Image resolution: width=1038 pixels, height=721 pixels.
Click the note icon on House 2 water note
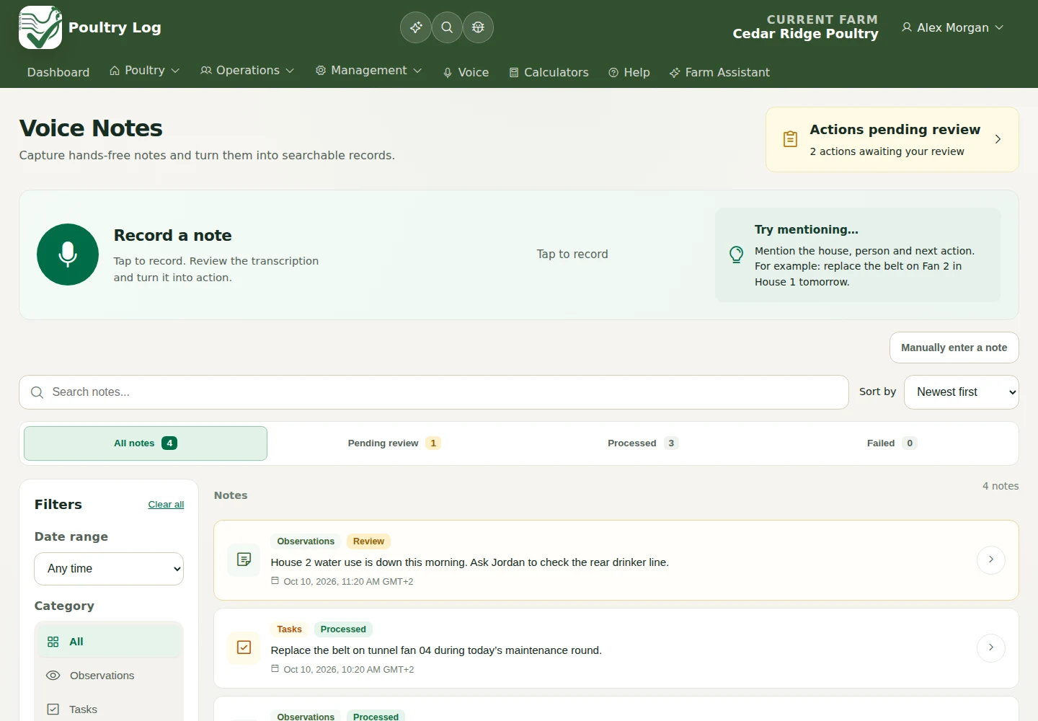point(244,560)
